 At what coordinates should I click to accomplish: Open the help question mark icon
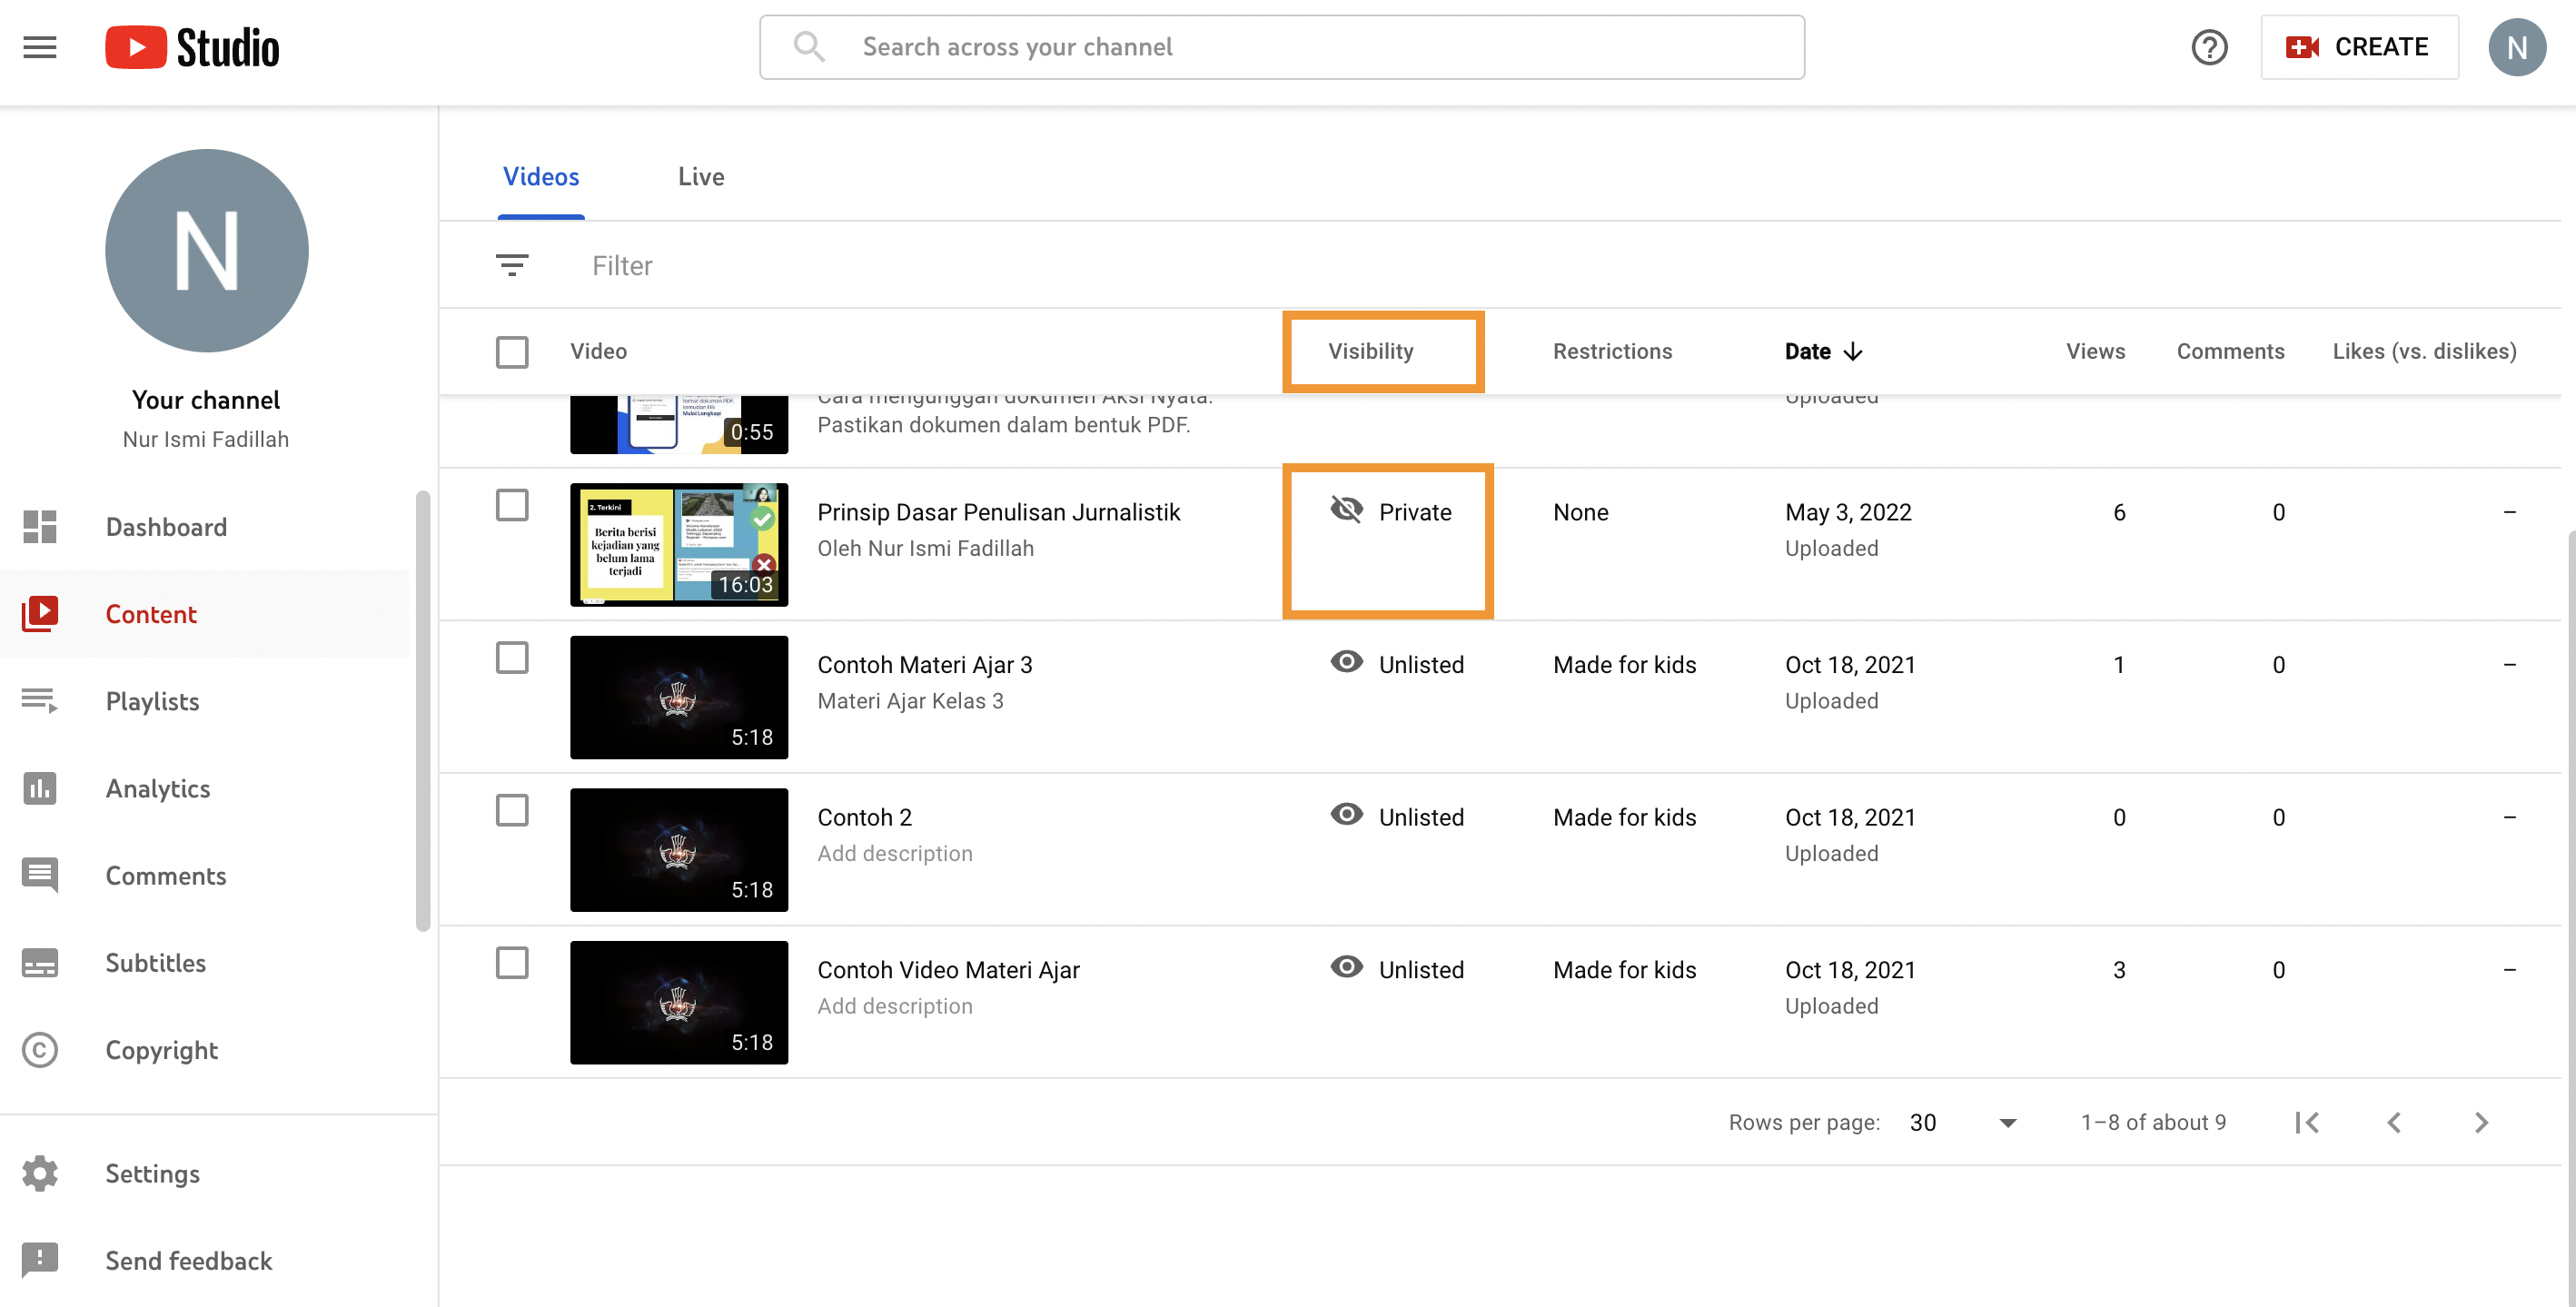coord(2208,47)
